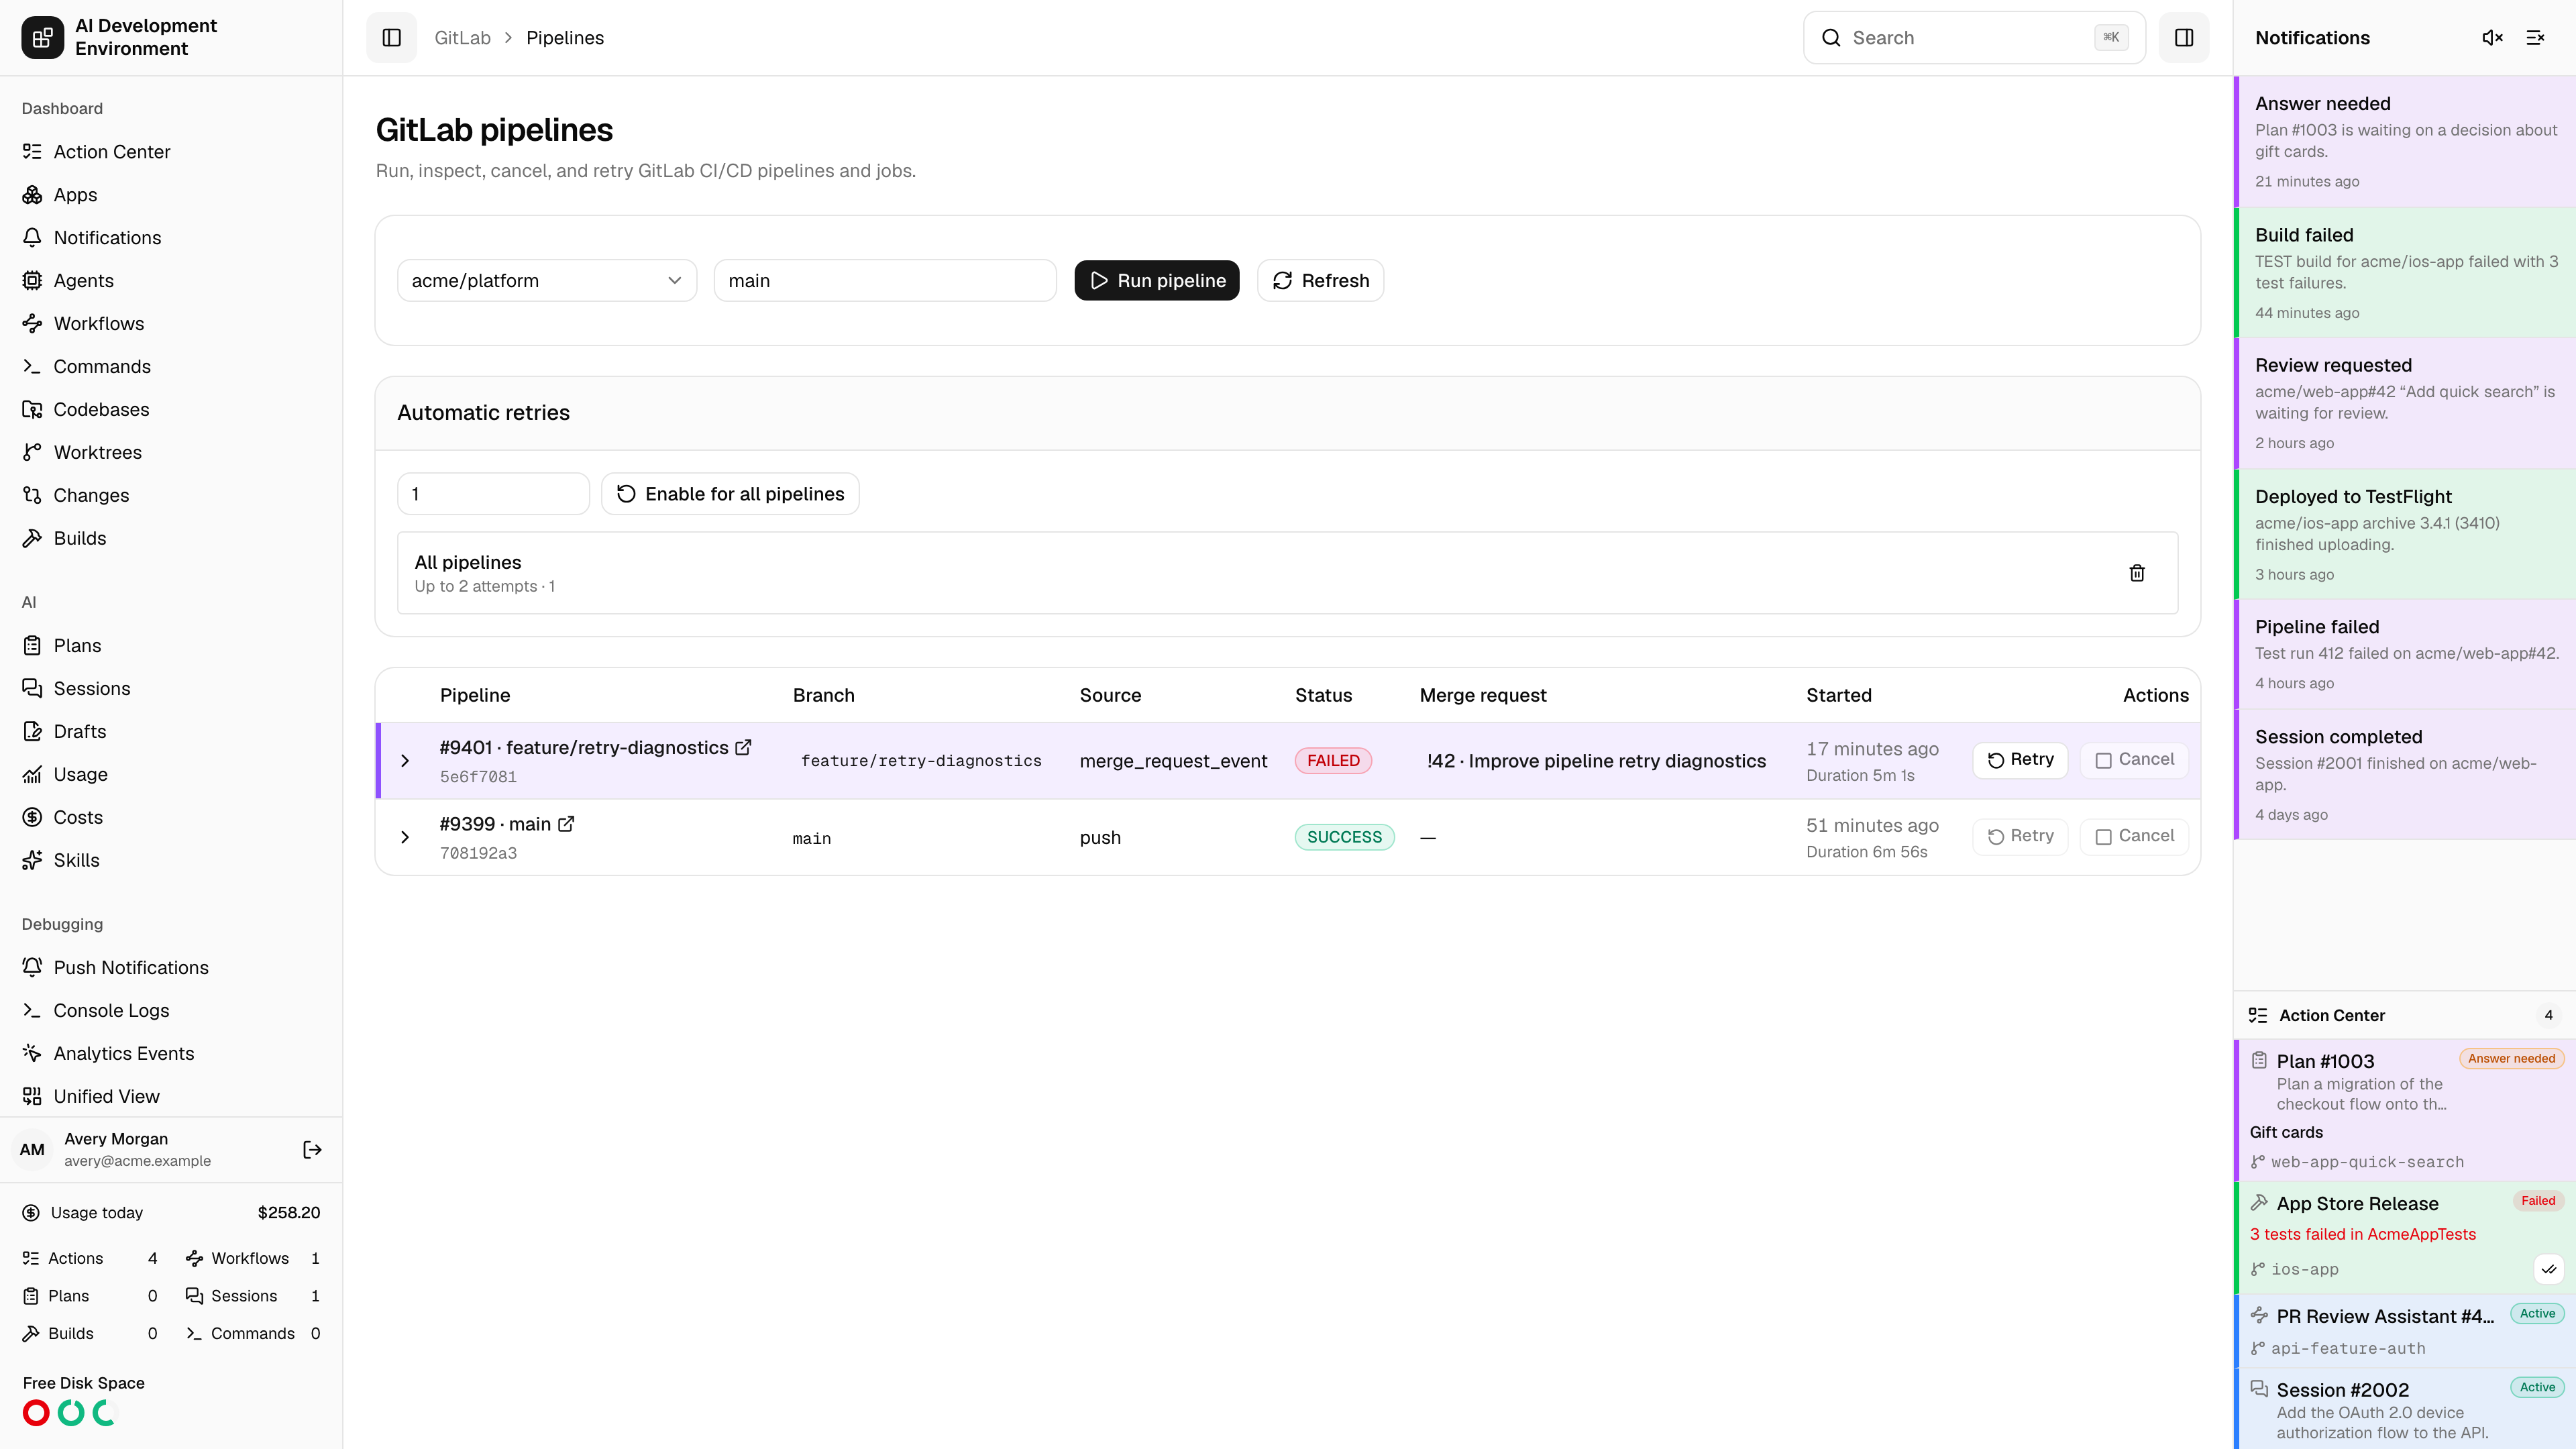Screen dimensions: 2576x1449
Task: Open Codebases page
Action: click(x=171, y=410)
